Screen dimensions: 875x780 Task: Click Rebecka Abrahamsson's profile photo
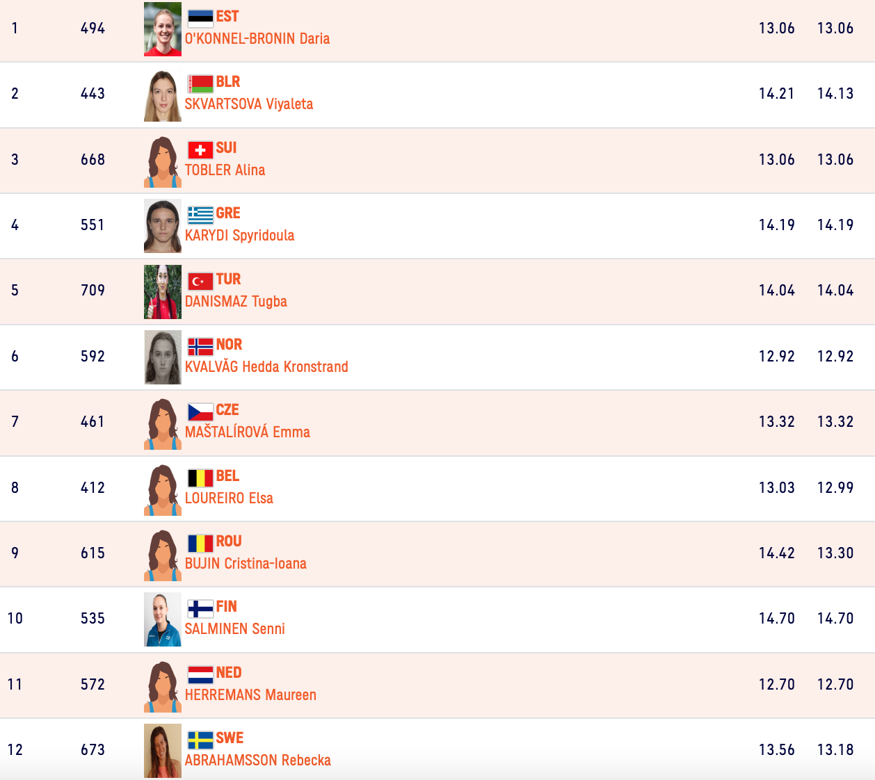(x=163, y=751)
